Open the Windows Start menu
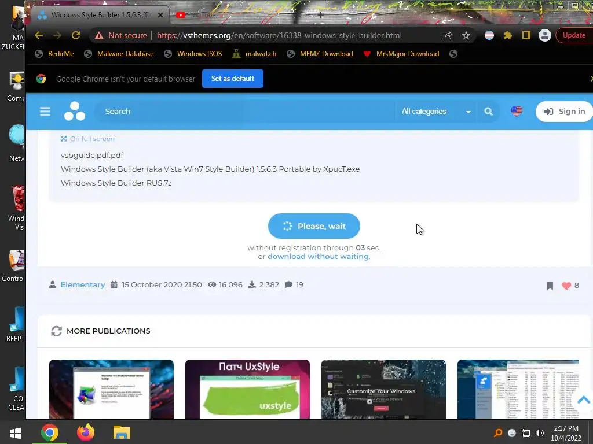This screenshot has height=444, width=593. tap(15, 432)
